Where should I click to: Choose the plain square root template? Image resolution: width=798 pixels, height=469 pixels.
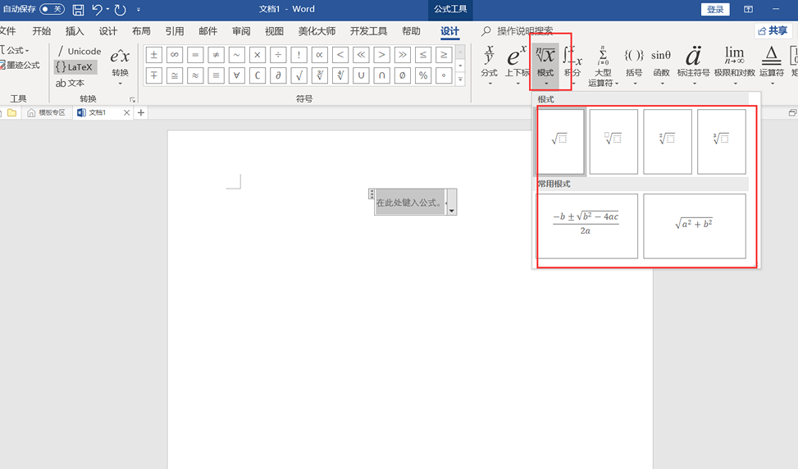(560, 141)
